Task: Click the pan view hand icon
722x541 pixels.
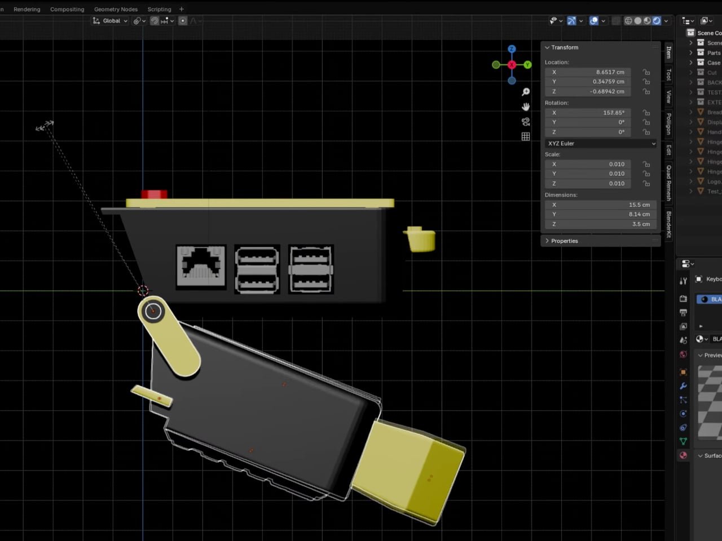Action: [x=526, y=107]
